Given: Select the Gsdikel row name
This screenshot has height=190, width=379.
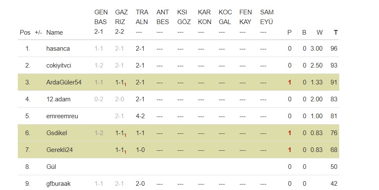Looking at the screenshot, I should pos(57,133).
